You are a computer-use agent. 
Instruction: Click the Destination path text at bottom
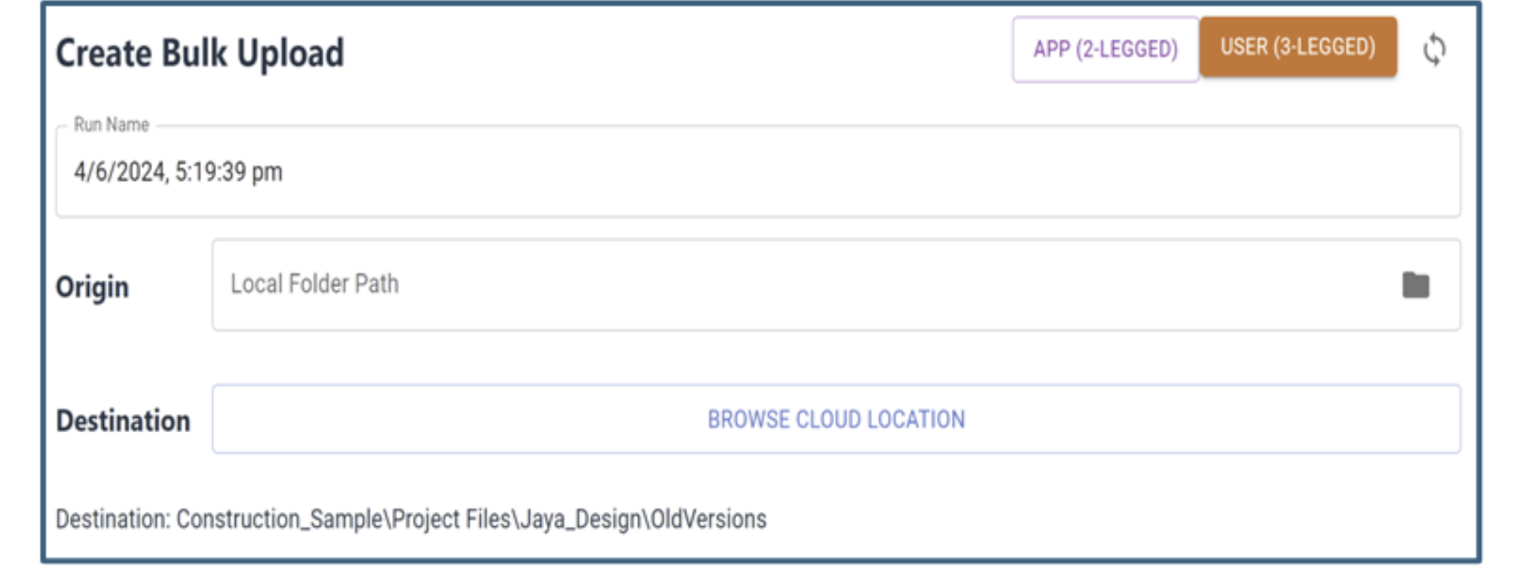(411, 519)
